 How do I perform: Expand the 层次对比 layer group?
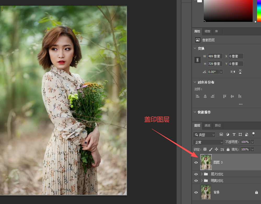(x=202, y=174)
